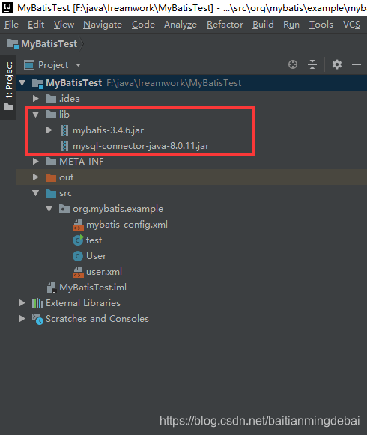Open the Analyze menu
Screen dimensions: 367x435
point(181,25)
